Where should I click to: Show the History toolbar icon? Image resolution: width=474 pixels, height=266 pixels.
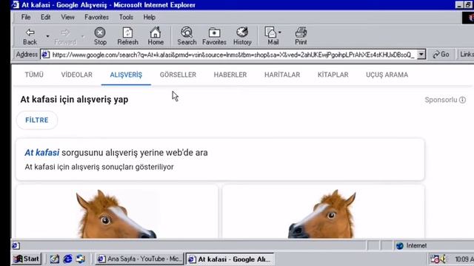click(x=242, y=36)
